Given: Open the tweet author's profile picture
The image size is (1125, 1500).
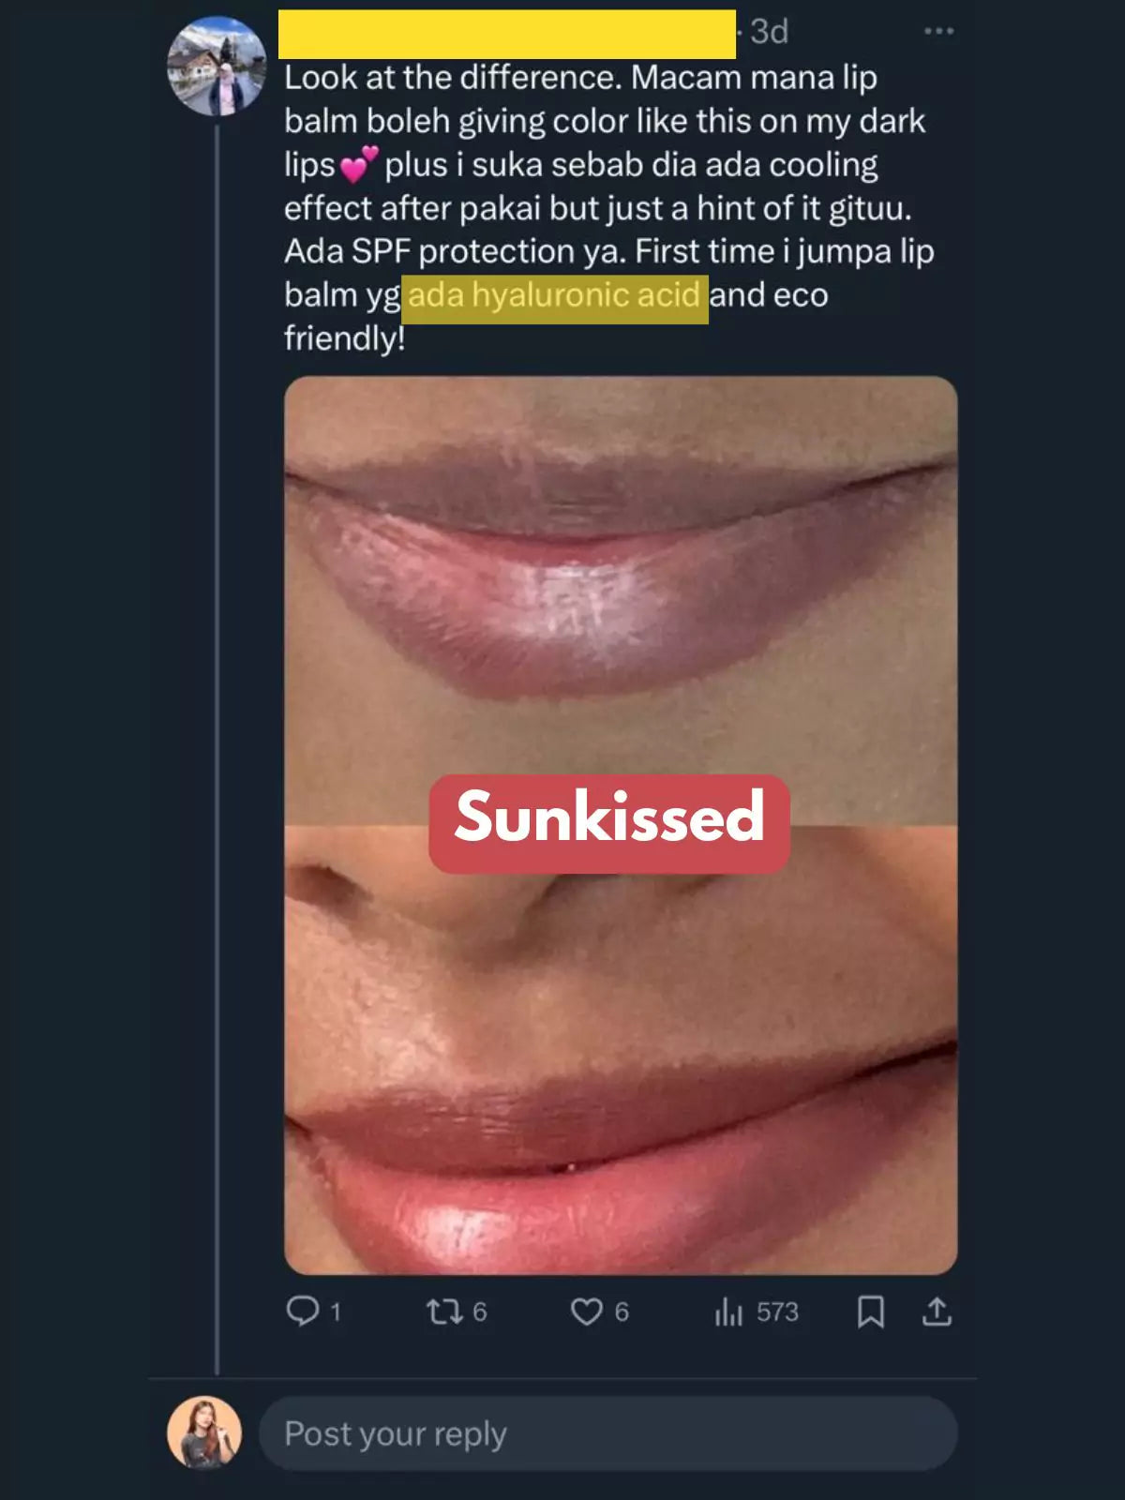Looking at the screenshot, I should [x=217, y=66].
